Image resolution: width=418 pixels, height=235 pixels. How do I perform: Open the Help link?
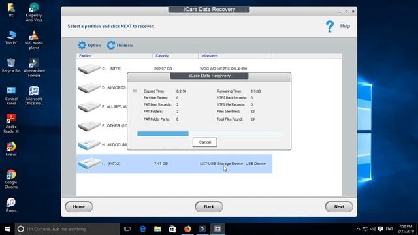345,26
